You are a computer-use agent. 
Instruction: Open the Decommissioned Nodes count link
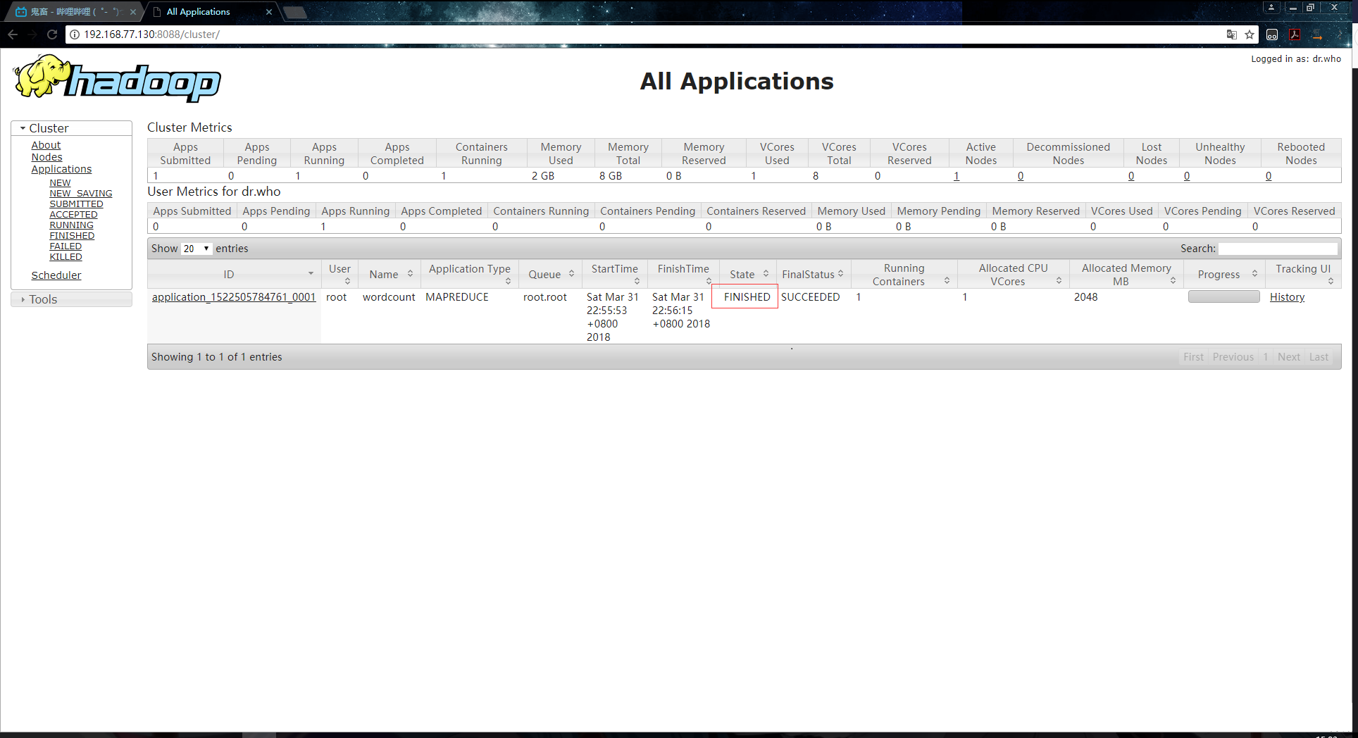tap(1021, 176)
